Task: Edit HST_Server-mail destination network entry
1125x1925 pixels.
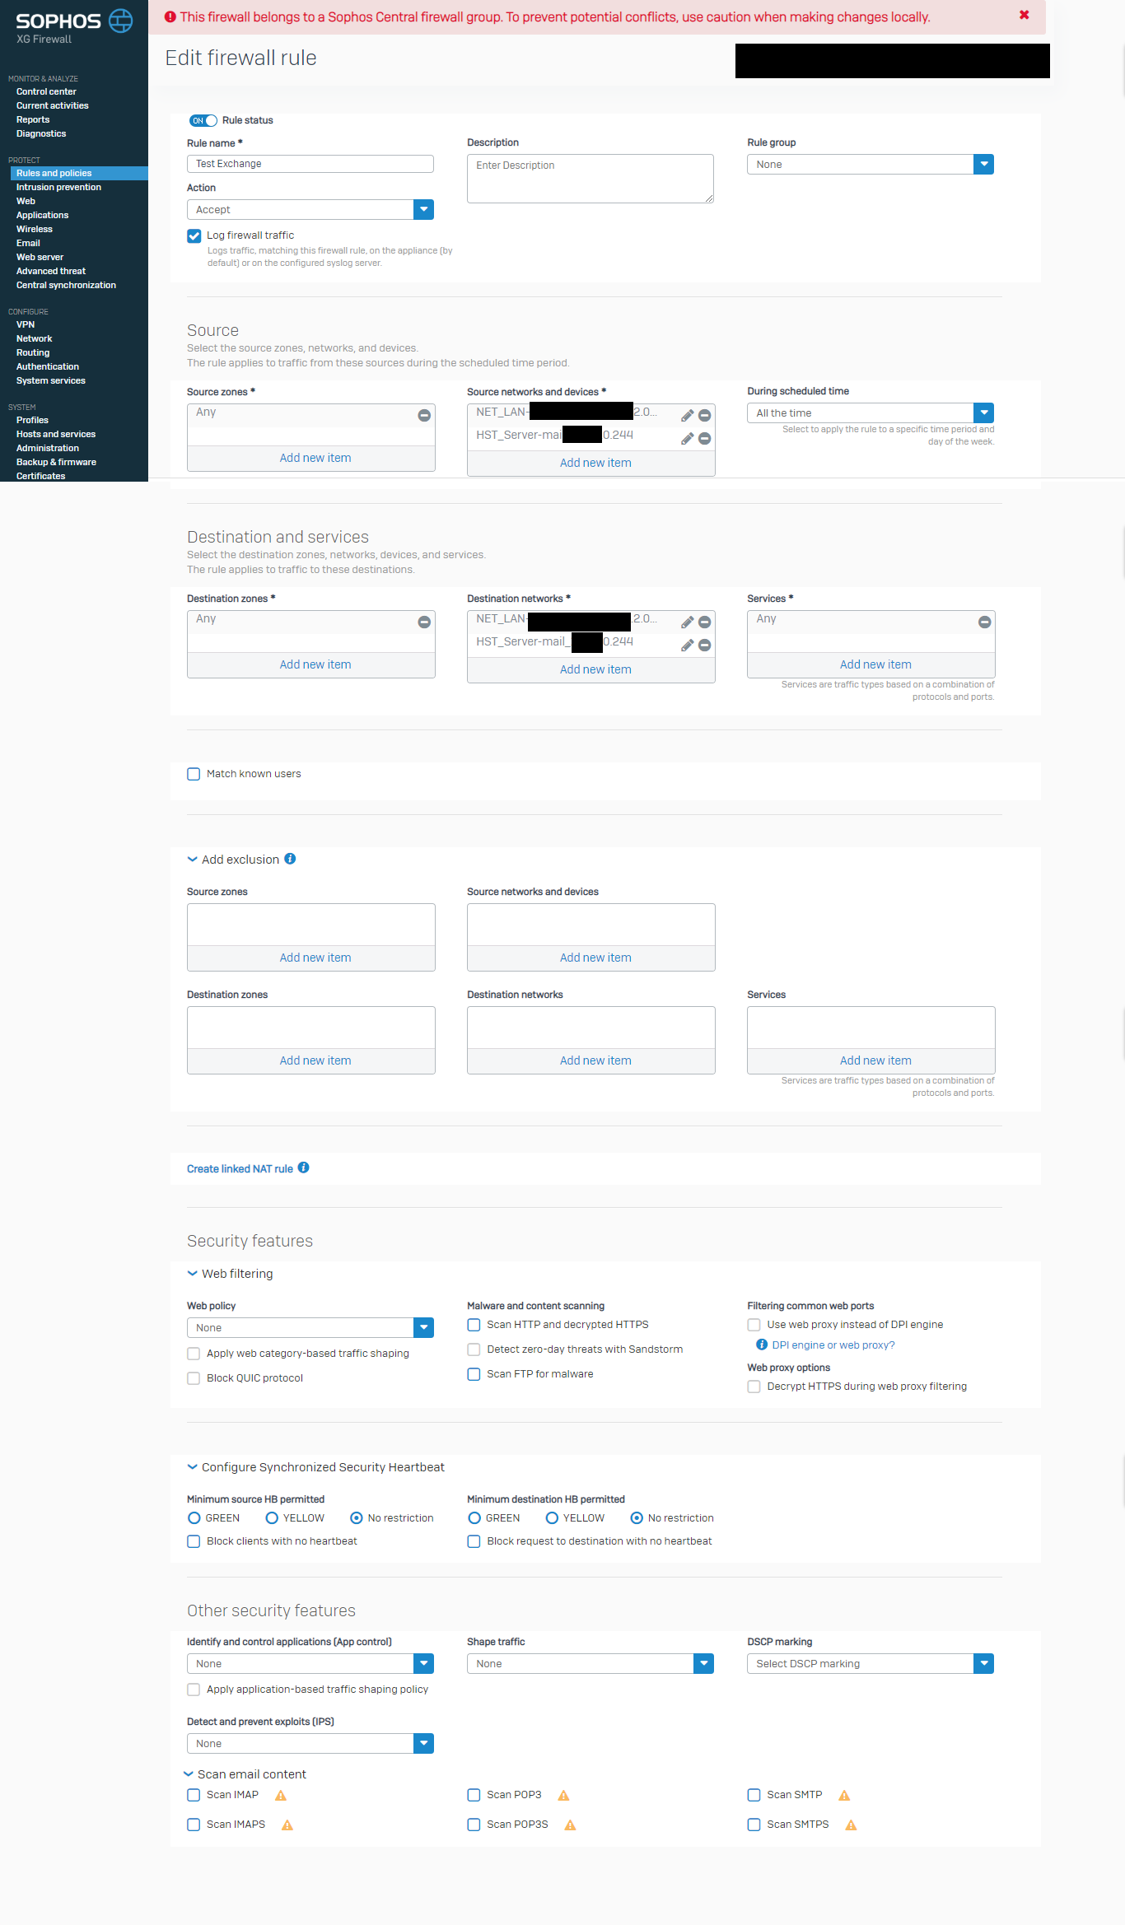Action: 687,646
